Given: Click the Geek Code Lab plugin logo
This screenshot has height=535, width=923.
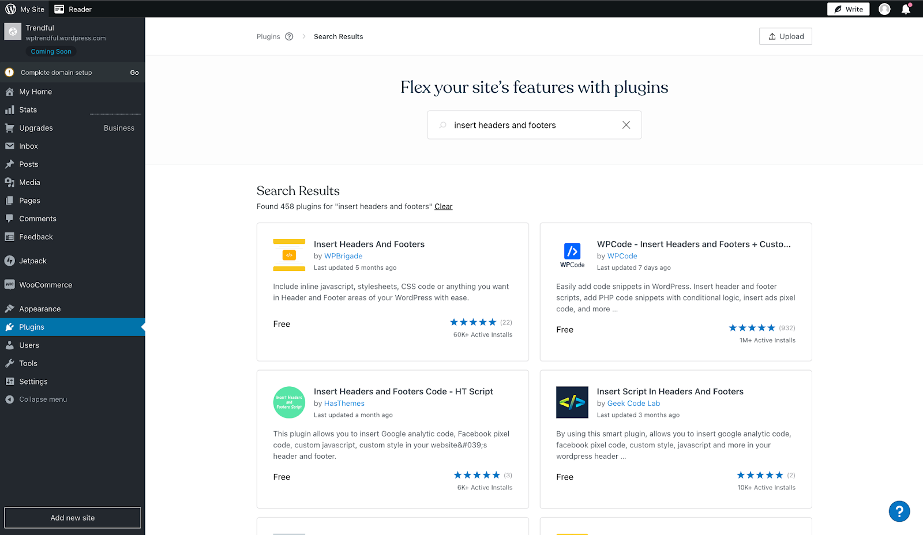Looking at the screenshot, I should 572,402.
